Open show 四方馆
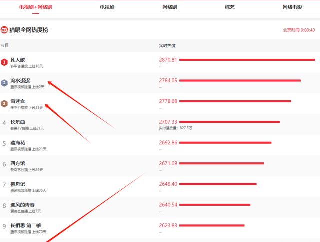Image resolution: width=320 pixels, height=242 pixels. [x=18, y=163]
